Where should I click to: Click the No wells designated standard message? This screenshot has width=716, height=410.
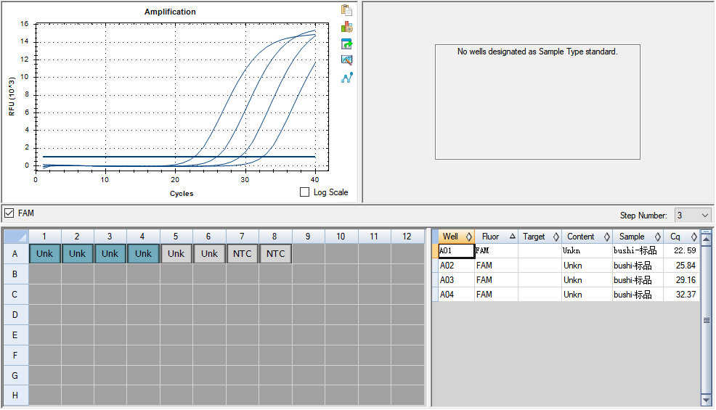[x=537, y=52]
